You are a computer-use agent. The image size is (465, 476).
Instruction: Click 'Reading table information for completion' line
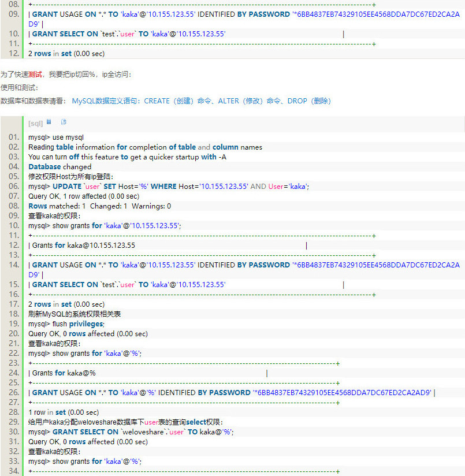145,147
